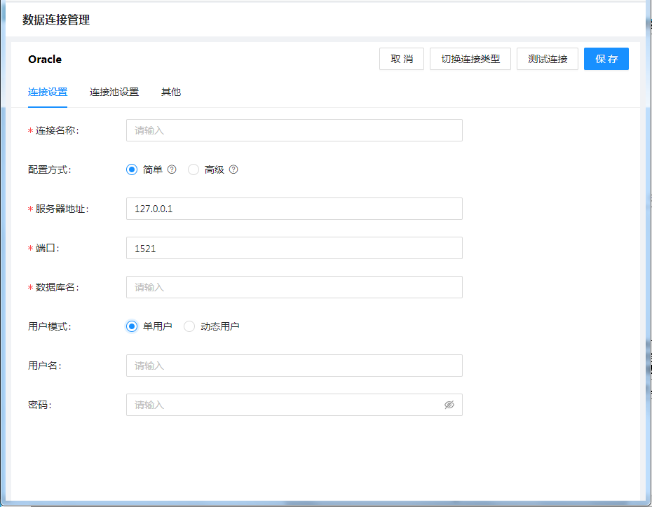Focus the 数据库名 input field
Image resolution: width=652 pixels, height=507 pixels.
point(294,287)
